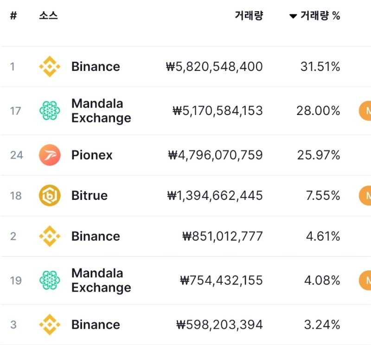Click the orange badge beside 4.08%
Image resolution: width=371 pixels, height=345 pixels.
[x=365, y=281]
